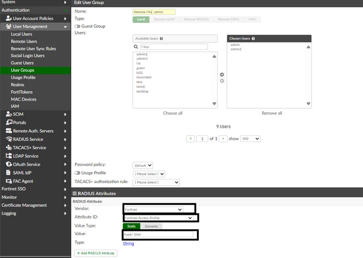Click the OAuth Service shield icon
The image size is (363, 258).
pyautogui.click(x=9, y=164)
